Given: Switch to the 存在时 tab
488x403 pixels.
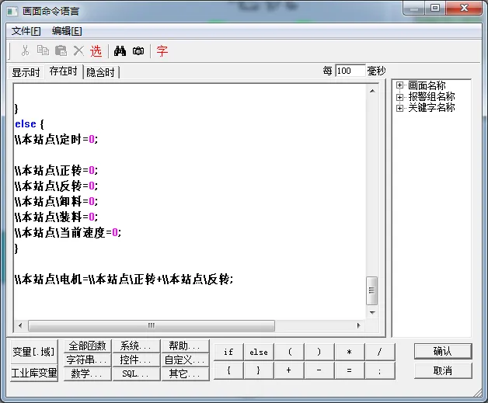Looking at the screenshot, I should point(64,71).
